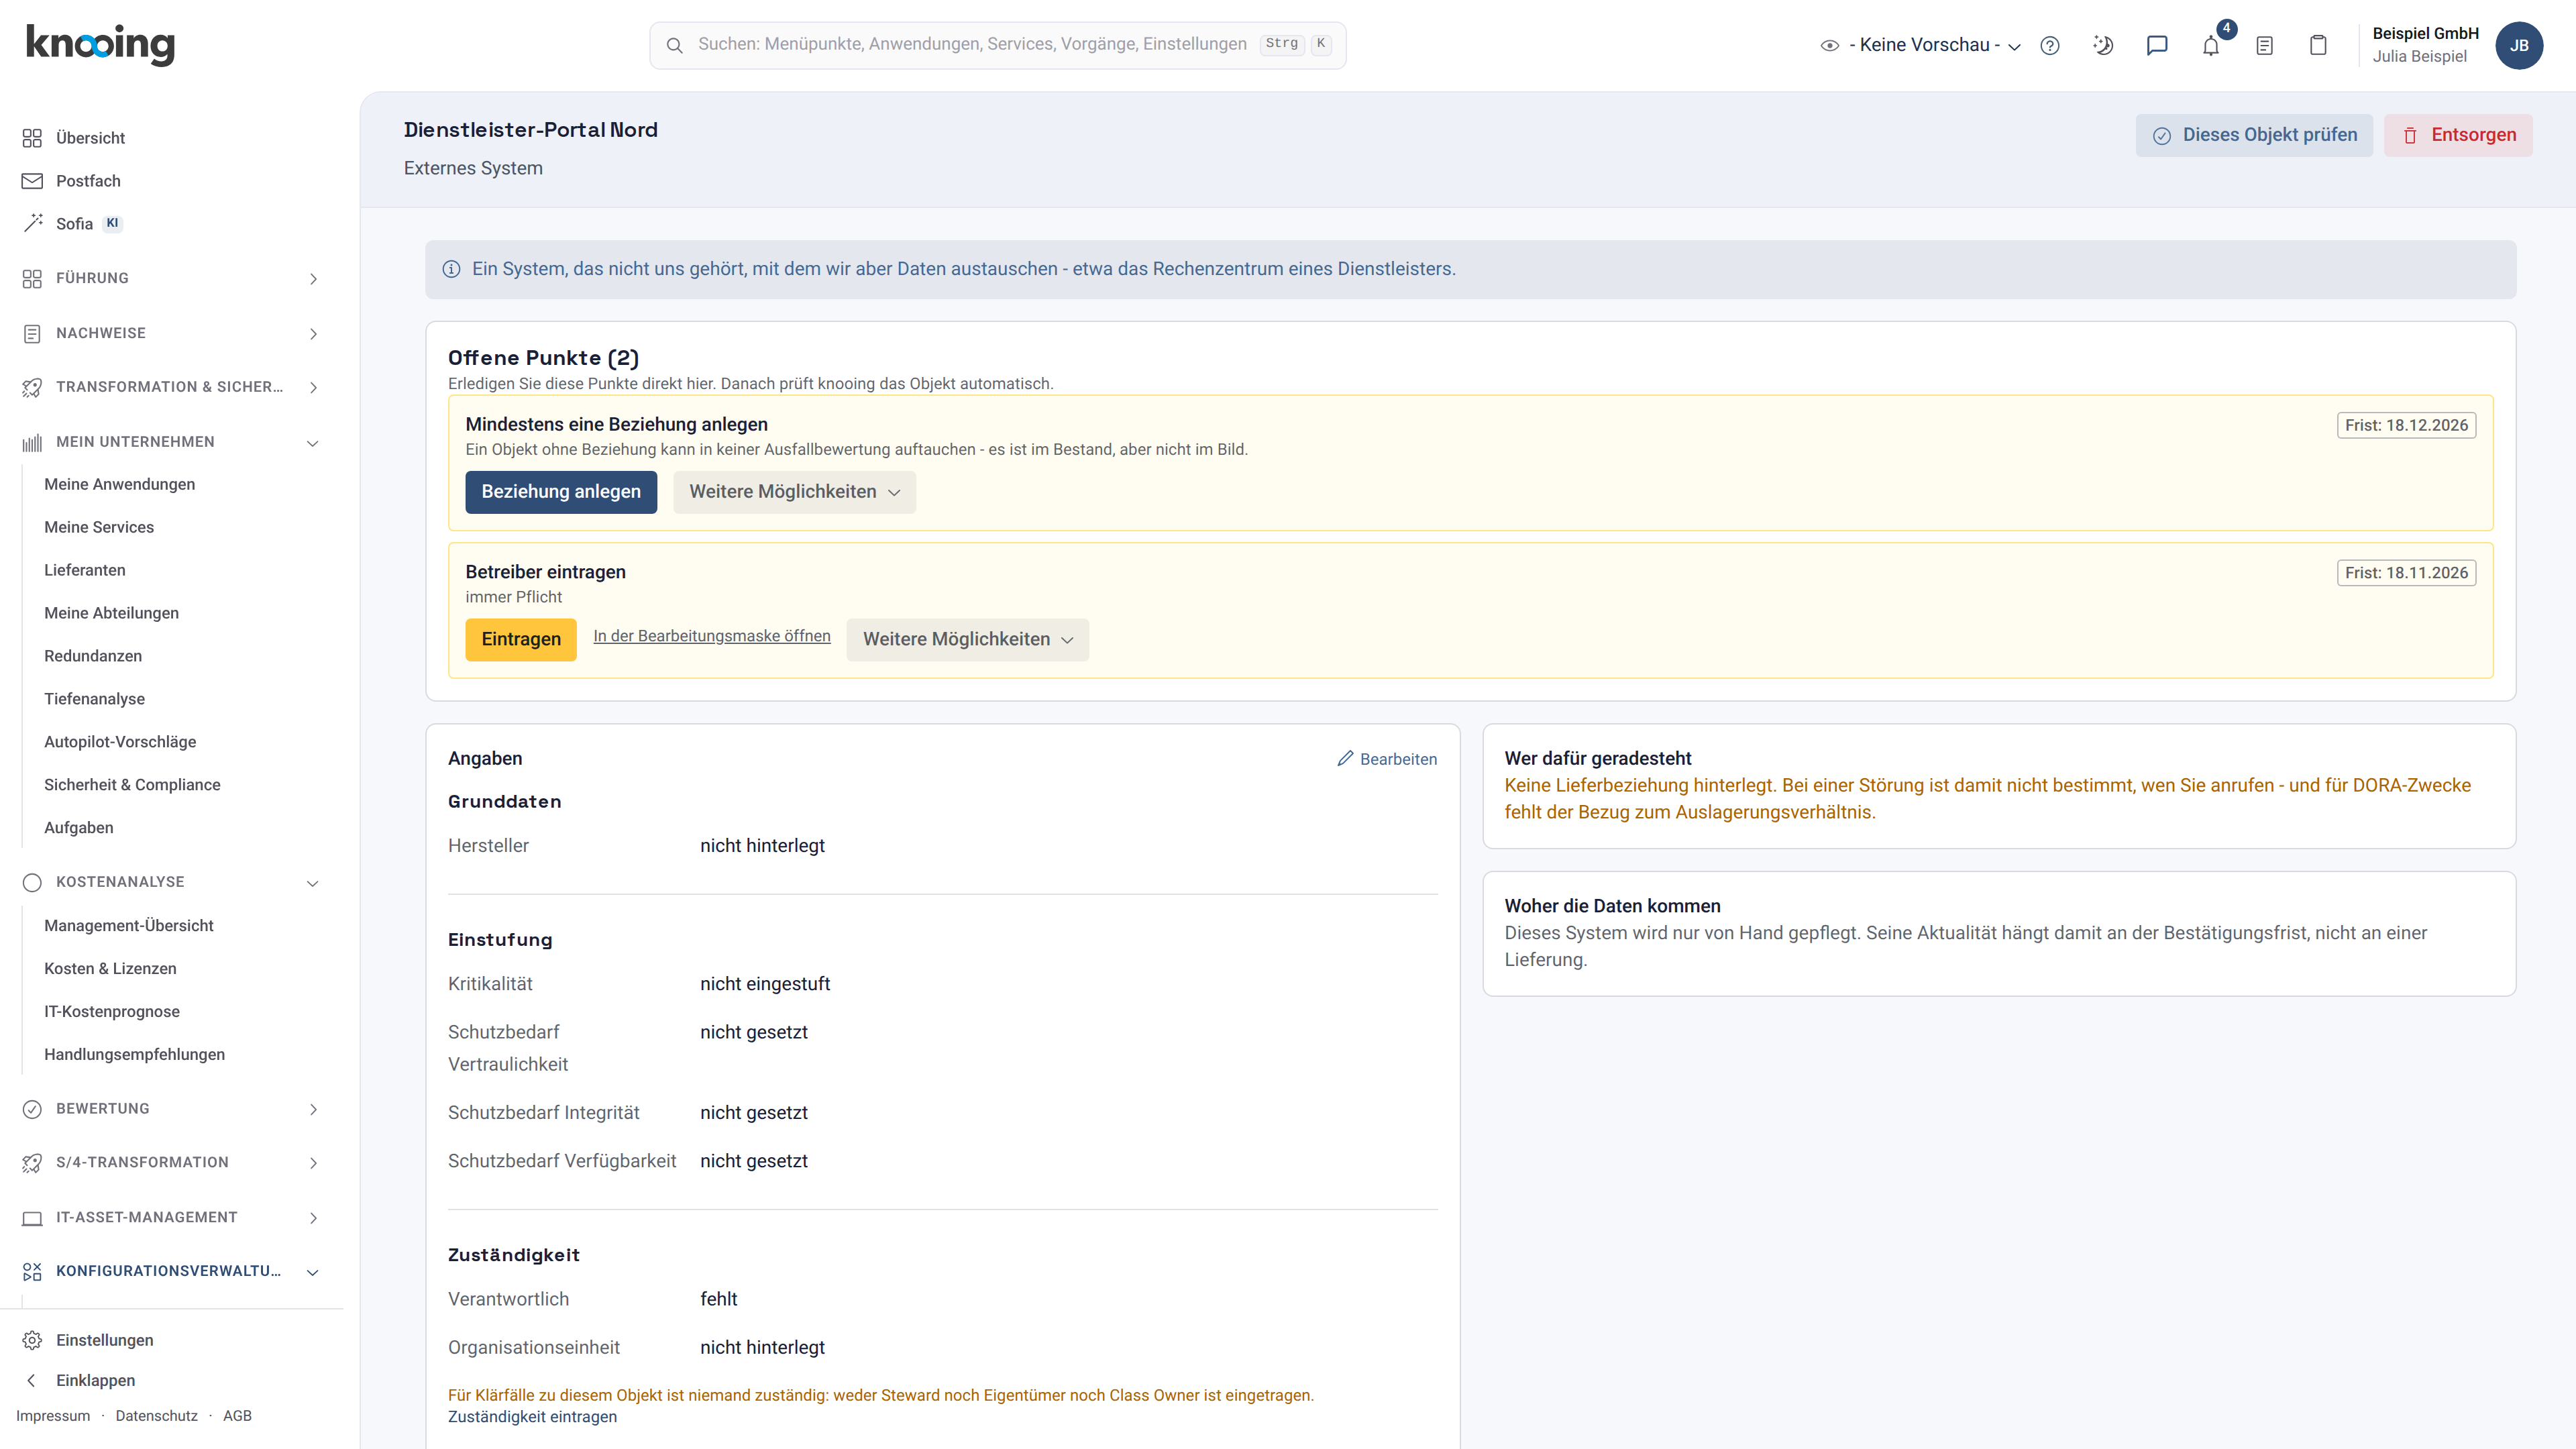Open the chat messages icon

tap(2157, 45)
